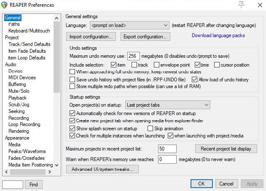Click the tree horizontal scroll left arrow

pos(6,172)
